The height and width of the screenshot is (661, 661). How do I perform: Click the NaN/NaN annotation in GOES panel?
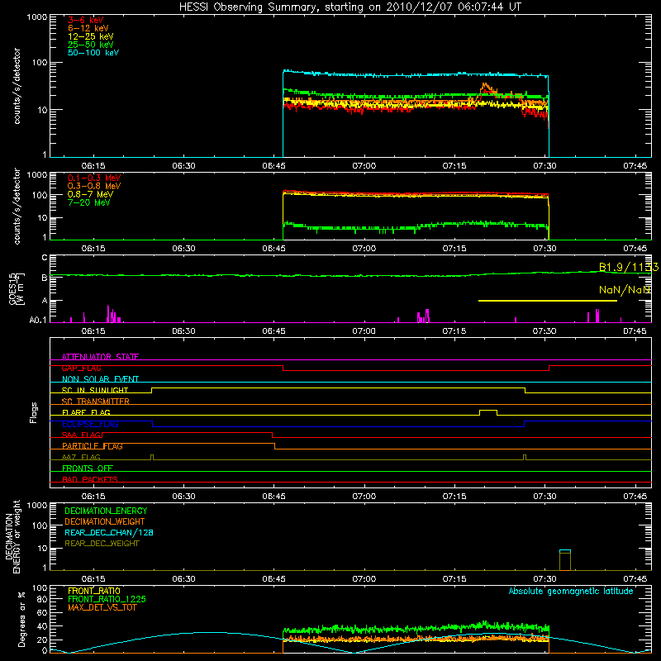[x=625, y=290]
